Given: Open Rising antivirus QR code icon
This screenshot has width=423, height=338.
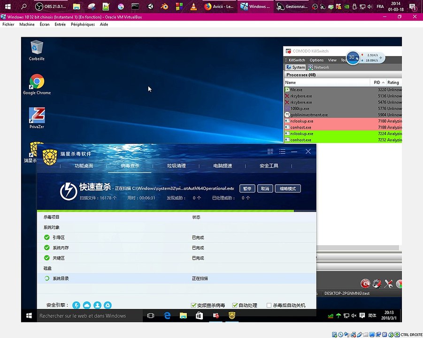Looking at the screenshot, I should (270, 152).
